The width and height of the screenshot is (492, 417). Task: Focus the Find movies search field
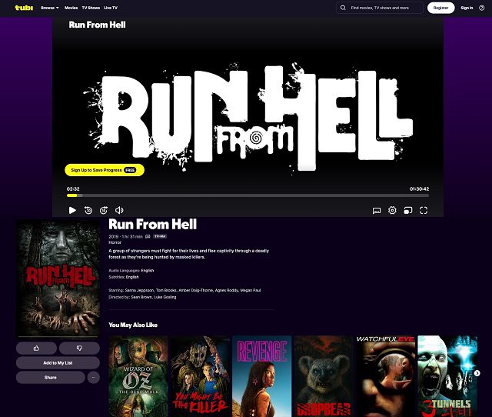pos(380,8)
